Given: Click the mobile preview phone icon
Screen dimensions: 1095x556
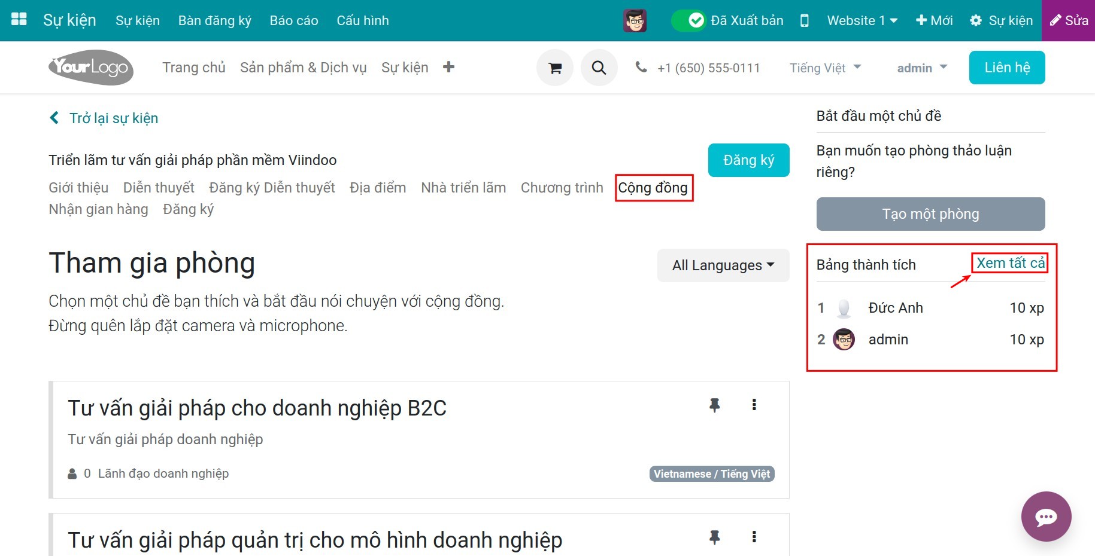Looking at the screenshot, I should (x=805, y=21).
